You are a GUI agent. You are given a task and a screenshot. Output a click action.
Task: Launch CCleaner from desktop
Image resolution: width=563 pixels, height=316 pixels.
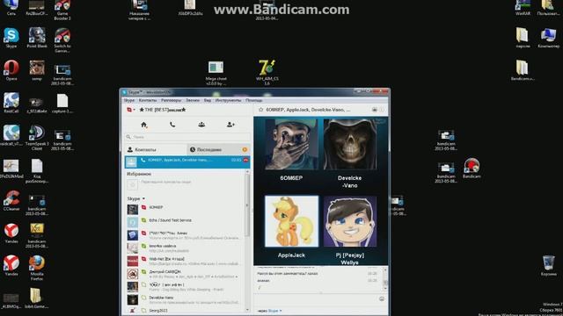(11, 201)
